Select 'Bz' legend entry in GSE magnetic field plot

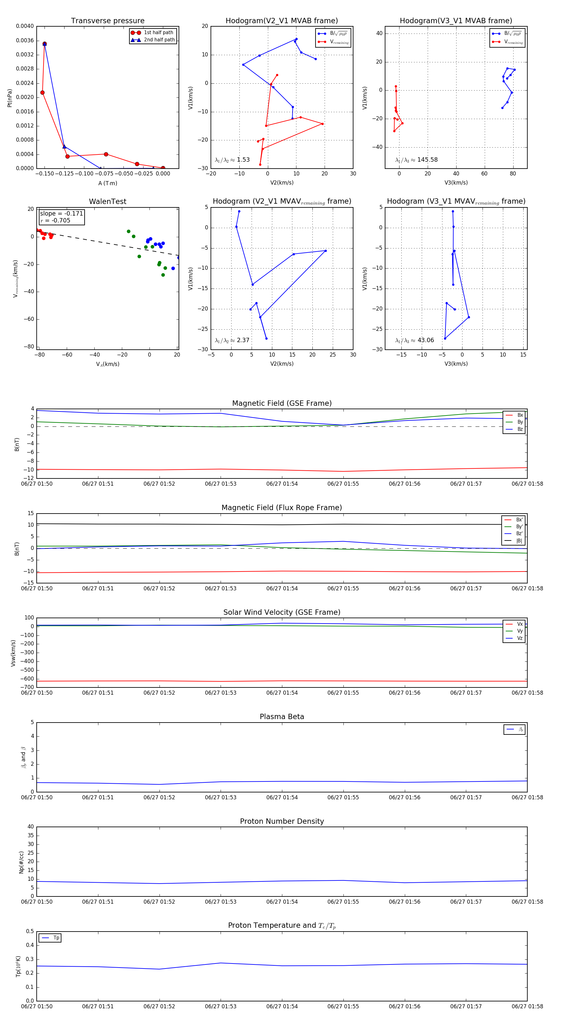(514, 429)
